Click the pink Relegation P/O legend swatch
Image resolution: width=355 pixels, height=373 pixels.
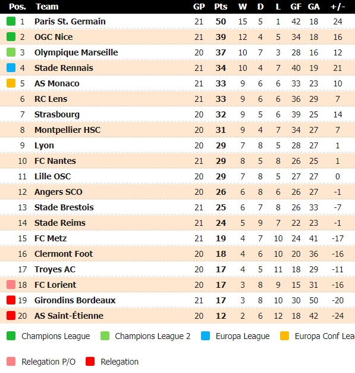tap(11, 361)
